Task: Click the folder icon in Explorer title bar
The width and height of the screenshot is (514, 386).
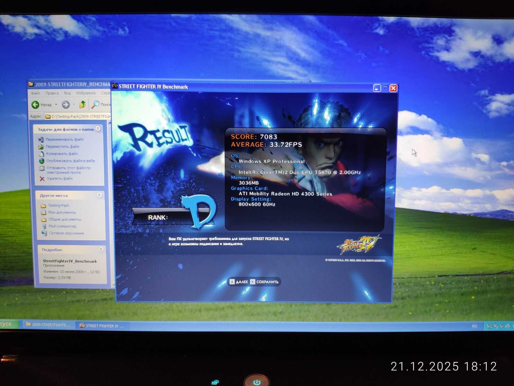Action: point(31,84)
